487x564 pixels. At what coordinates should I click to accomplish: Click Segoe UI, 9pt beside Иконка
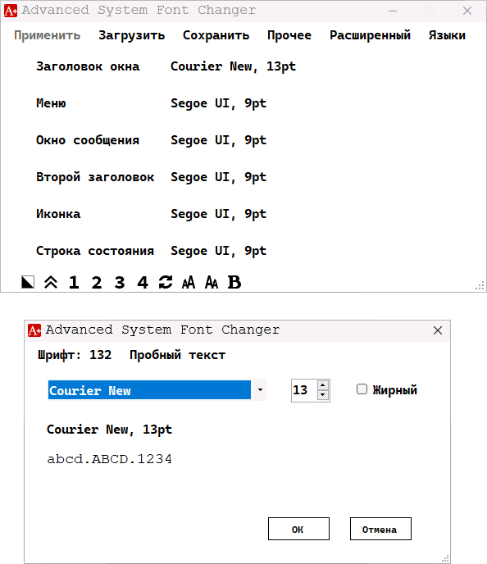coord(219,214)
